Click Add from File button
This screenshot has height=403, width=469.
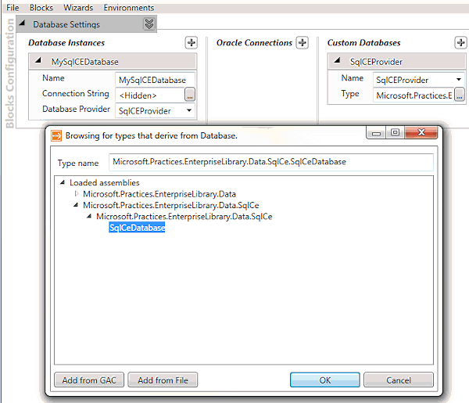click(163, 380)
